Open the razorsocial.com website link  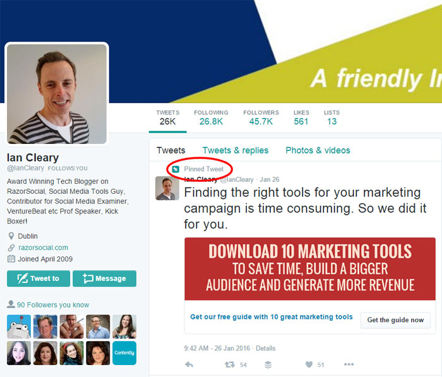pos(43,248)
